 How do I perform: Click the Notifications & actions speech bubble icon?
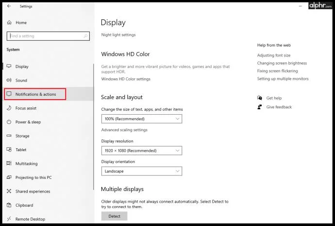click(x=9, y=94)
